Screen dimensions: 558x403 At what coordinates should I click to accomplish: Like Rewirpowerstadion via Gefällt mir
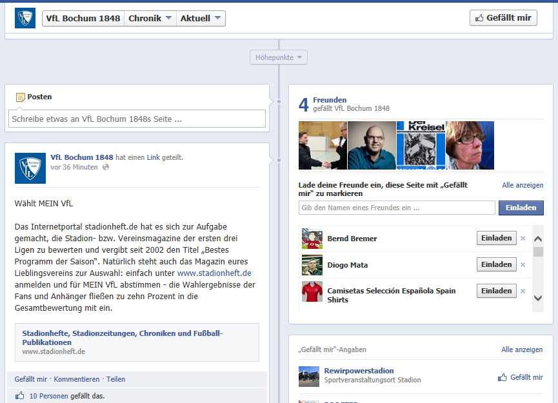coord(521,377)
